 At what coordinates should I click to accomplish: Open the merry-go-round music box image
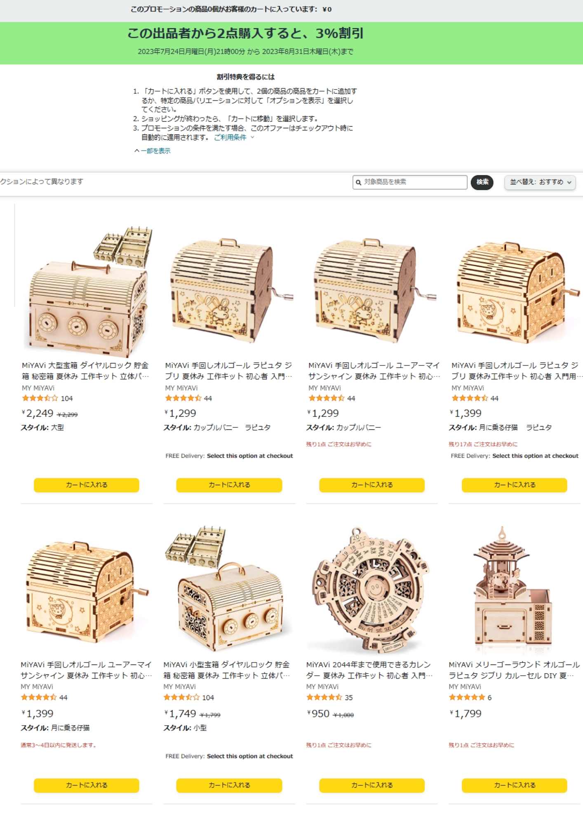(514, 589)
